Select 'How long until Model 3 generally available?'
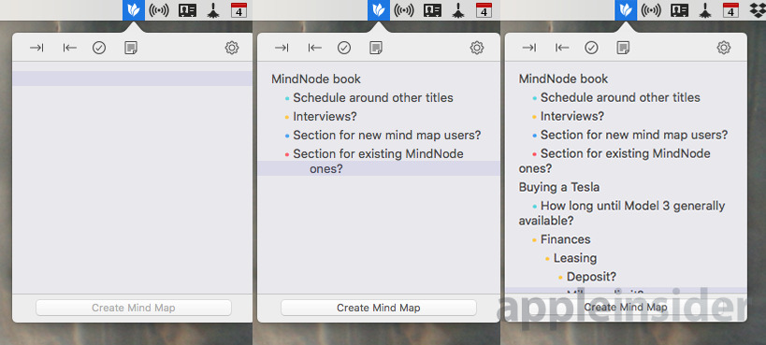The width and height of the screenshot is (766, 345). pyautogui.click(x=622, y=213)
